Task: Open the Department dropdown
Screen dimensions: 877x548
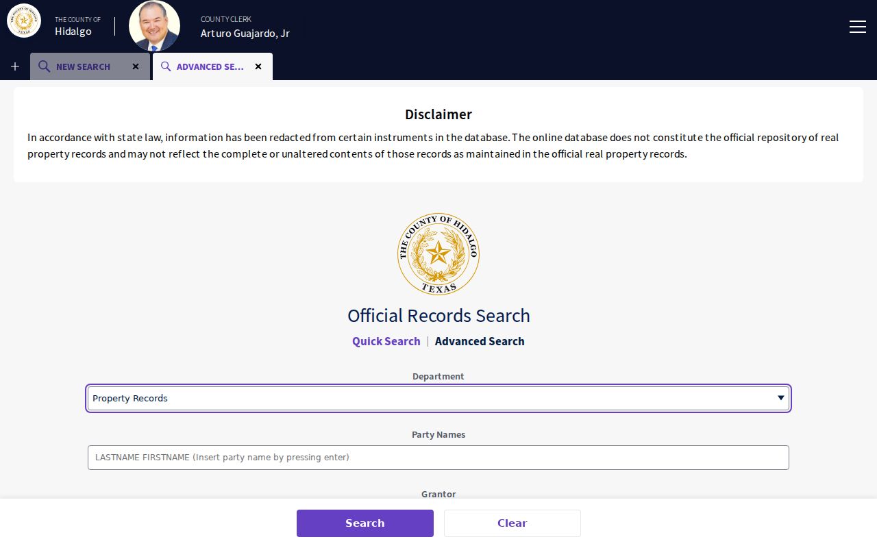Action: point(438,398)
